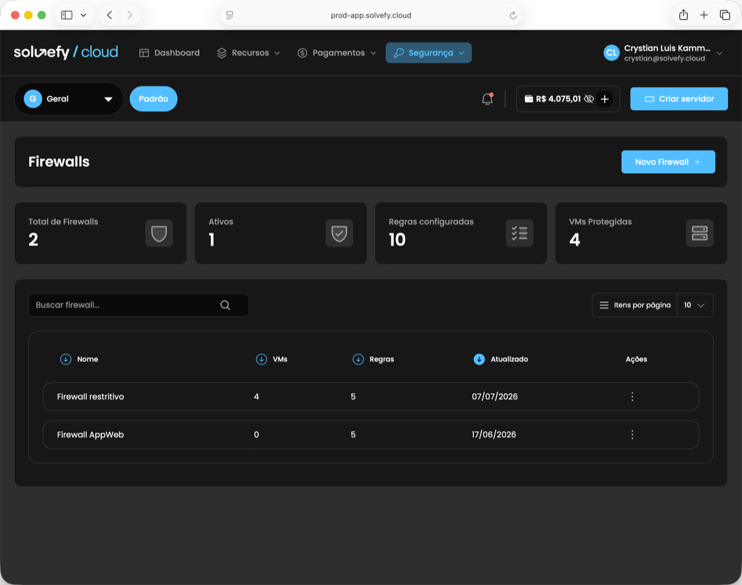The width and height of the screenshot is (742, 585).
Task: Expand the Segurança menu
Action: [429, 53]
